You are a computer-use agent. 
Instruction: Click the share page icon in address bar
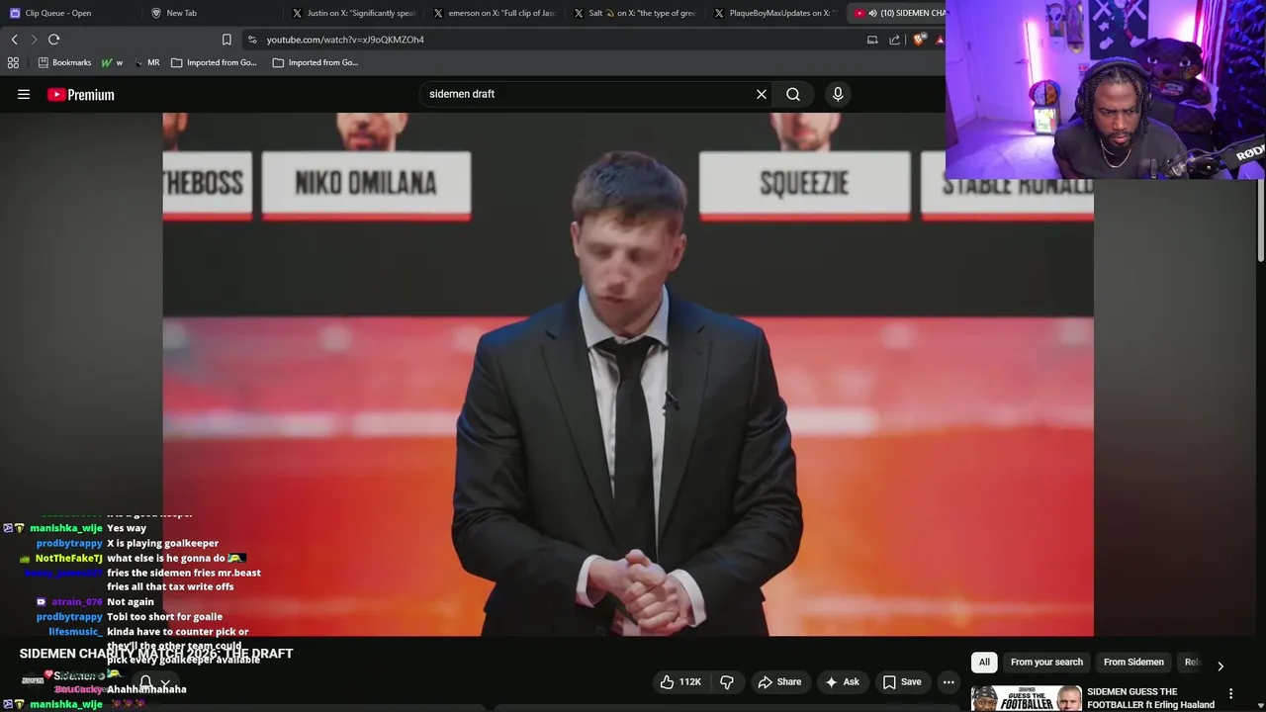click(x=895, y=40)
